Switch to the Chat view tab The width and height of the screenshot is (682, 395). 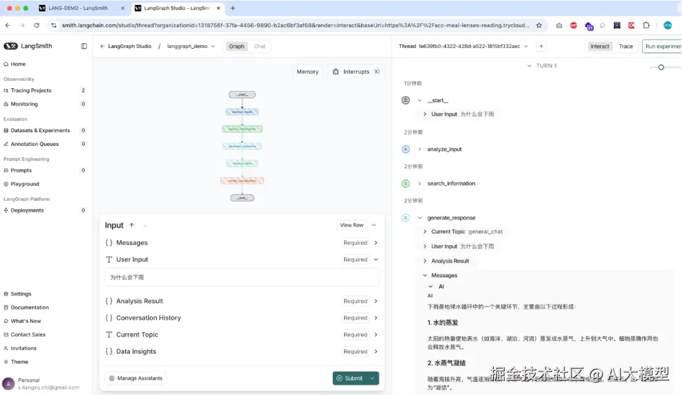tap(260, 46)
